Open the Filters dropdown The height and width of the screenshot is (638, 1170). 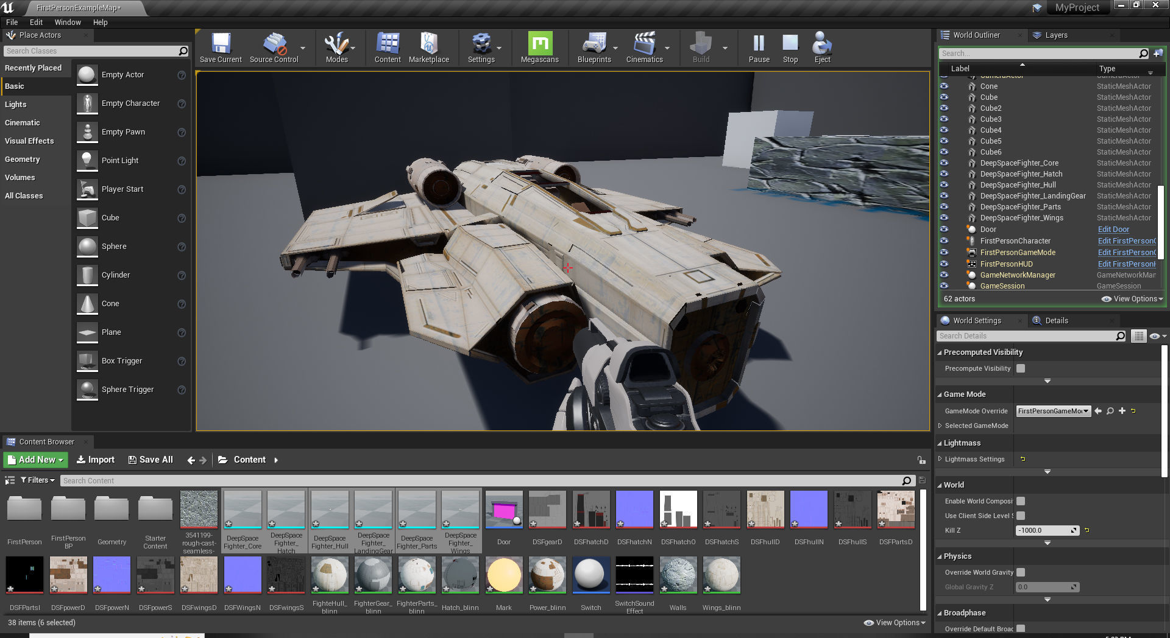38,480
